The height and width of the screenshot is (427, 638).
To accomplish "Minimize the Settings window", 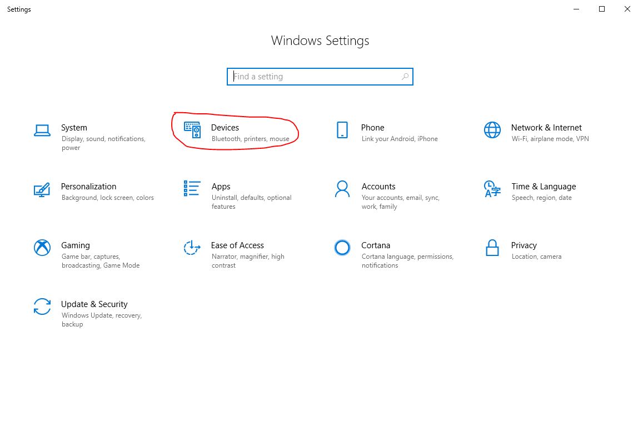I will point(576,9).
